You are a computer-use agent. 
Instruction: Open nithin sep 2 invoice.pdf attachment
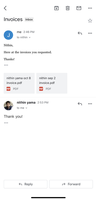pyautogui.click(x=52, y=83)
